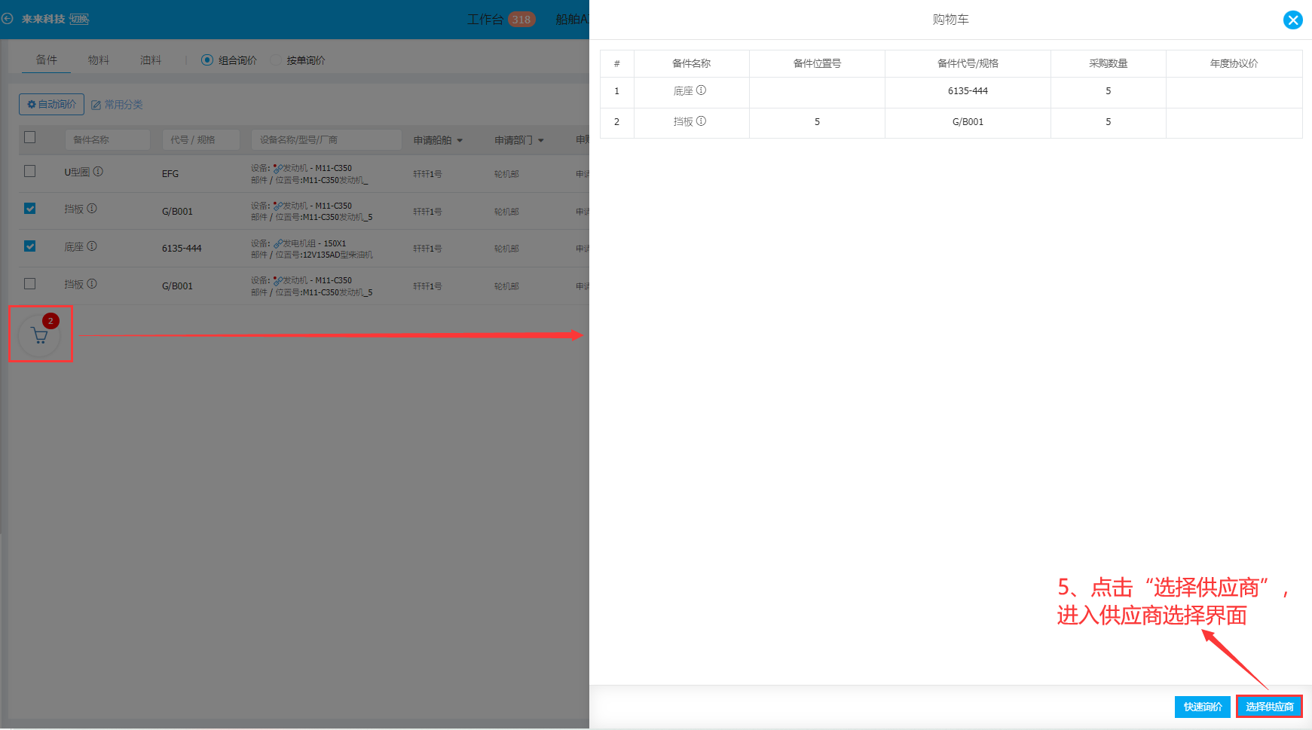1312x730 pixels.
Task: Open the 工作台 menu item
Action: coord(485,20)
